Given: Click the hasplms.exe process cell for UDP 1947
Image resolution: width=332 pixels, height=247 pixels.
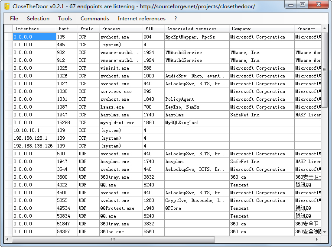Looking at the screenshot, I should [121, 161].
